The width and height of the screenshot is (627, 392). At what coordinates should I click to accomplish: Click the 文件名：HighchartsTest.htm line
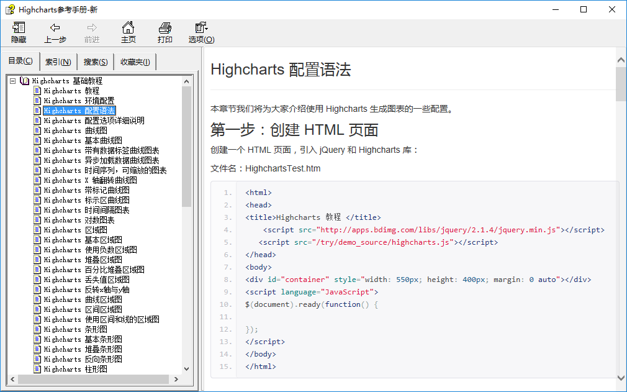pyautogui.click(x=266, y=168)
